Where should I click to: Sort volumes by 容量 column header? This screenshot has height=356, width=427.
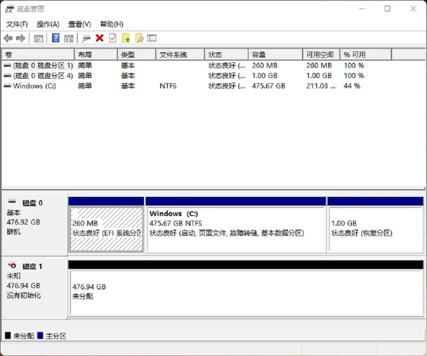tap(275, 55)
